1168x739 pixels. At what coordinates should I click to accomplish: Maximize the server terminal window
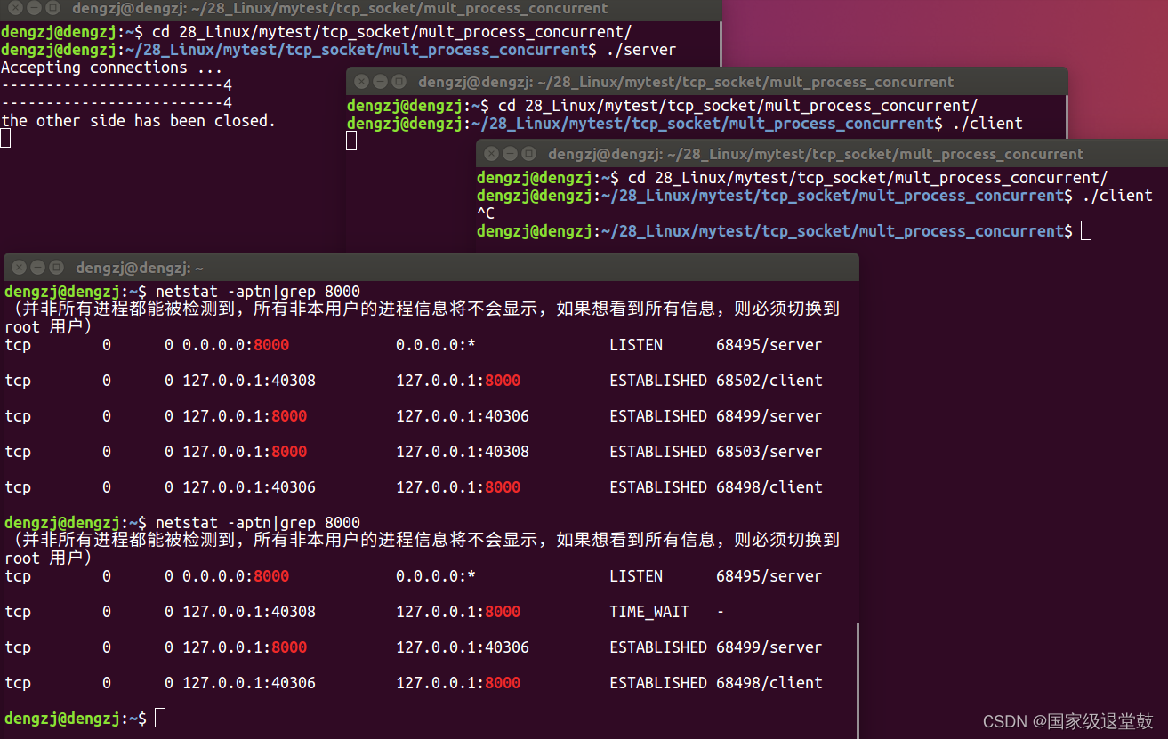pos(52,9)
